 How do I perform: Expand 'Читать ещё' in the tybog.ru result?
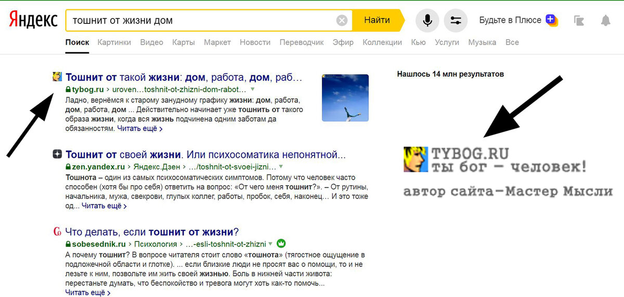(x=140, y=128)
